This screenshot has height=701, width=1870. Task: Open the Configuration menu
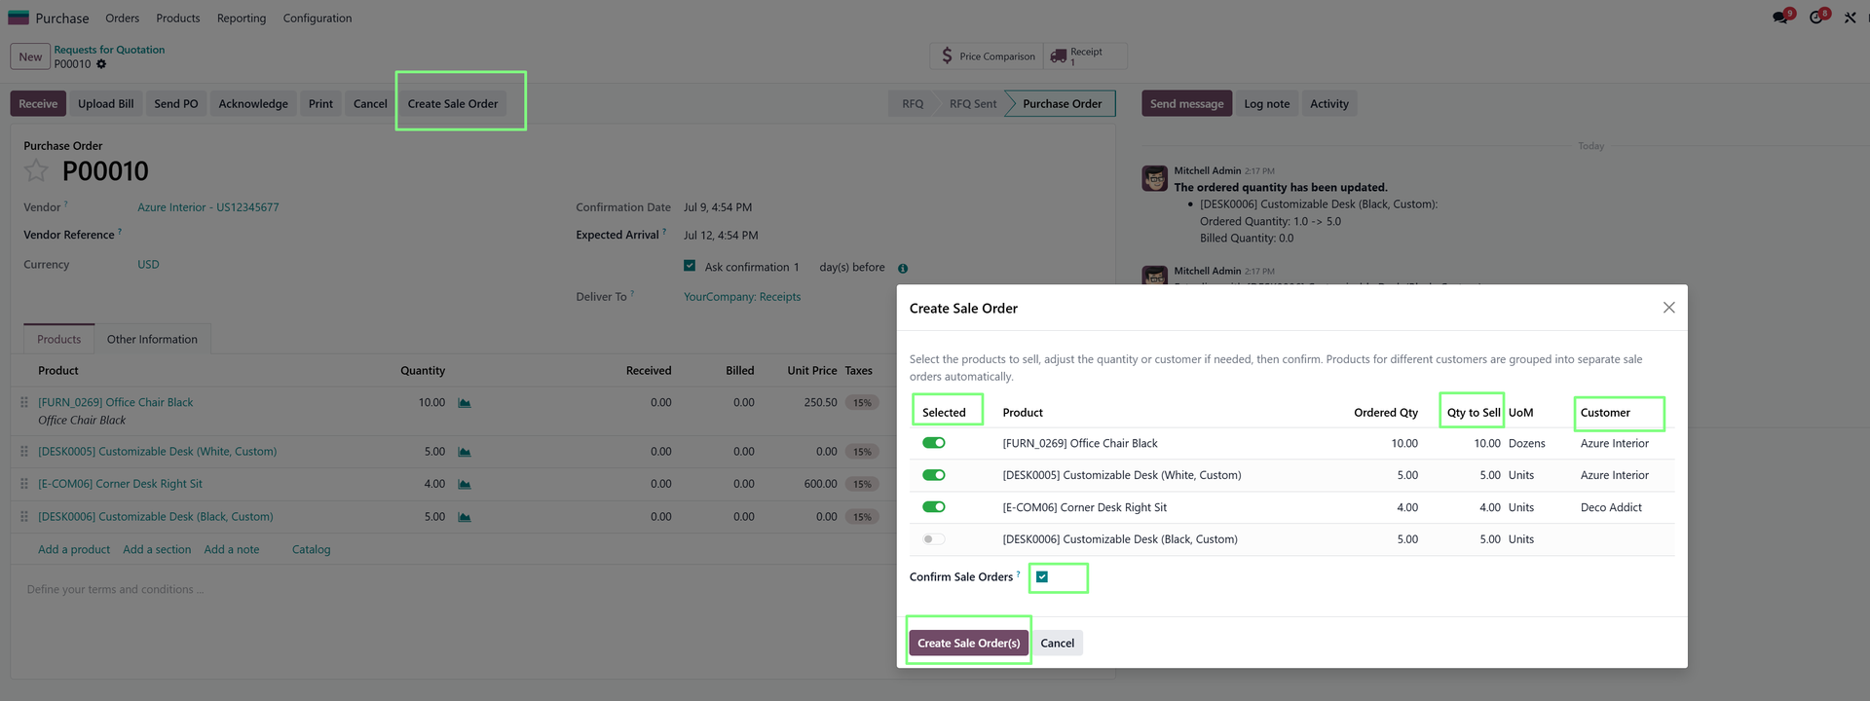click(318, 18)
